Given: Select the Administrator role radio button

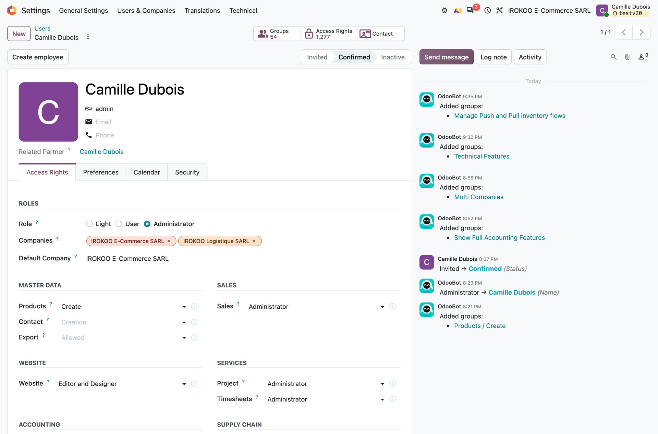Looking at the screenshot, I should tap(147, 224).
